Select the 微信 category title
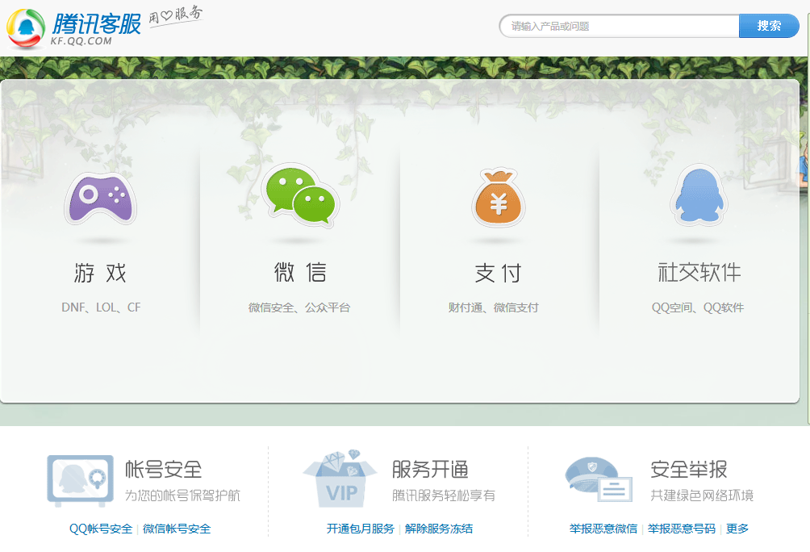The height and width of the screenshot is (552, 810). (x=300, y=273)
